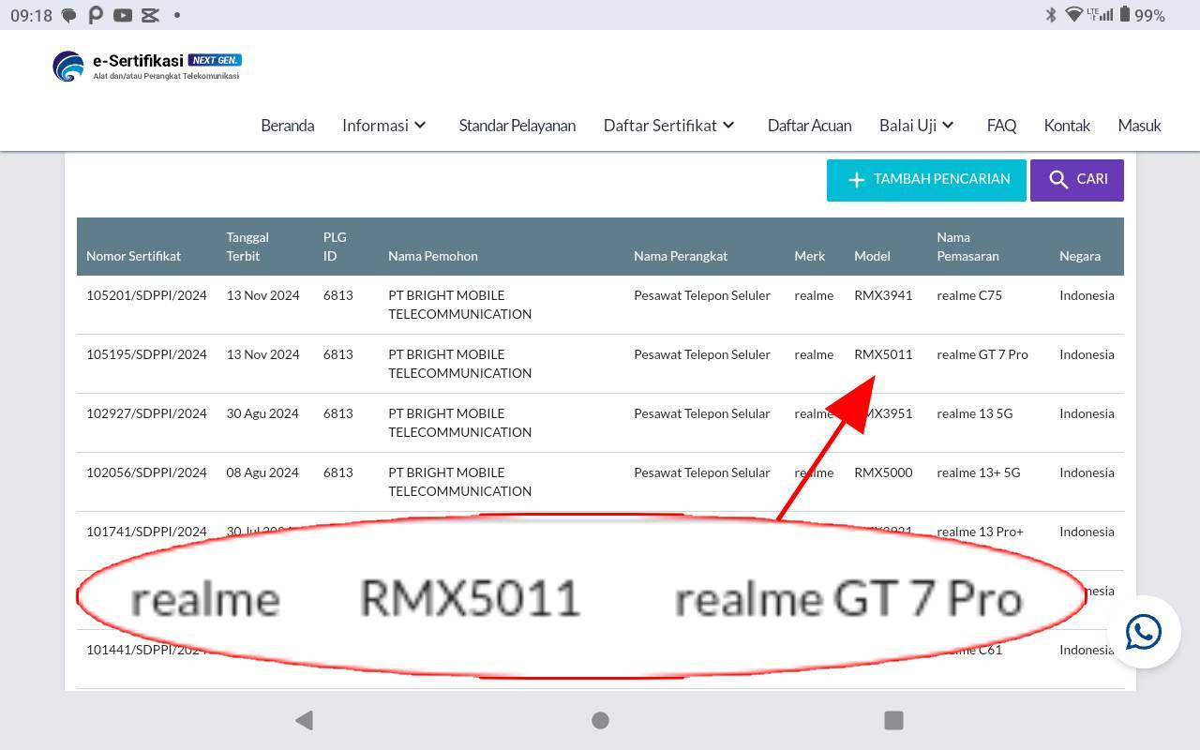Select certificate 105201/SDPPI/2024 row
Image resolution: width=1200 pixels, height=750 pixels.
pos(146,295)
